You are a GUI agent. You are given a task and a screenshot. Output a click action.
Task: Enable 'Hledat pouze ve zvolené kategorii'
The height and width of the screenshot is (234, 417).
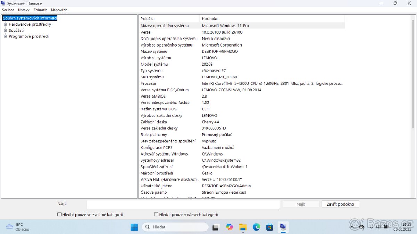pos(59,214)
